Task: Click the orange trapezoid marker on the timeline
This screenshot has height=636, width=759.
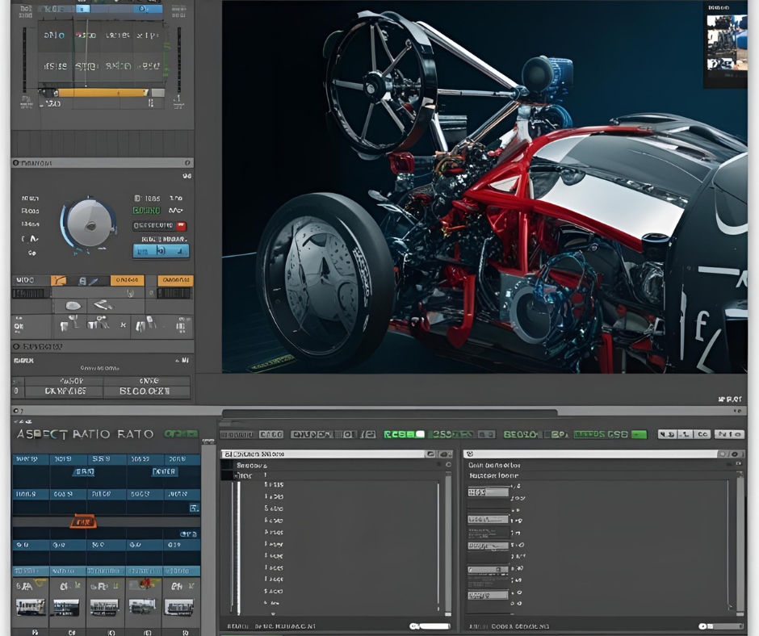Action: (x=83, y=521)
